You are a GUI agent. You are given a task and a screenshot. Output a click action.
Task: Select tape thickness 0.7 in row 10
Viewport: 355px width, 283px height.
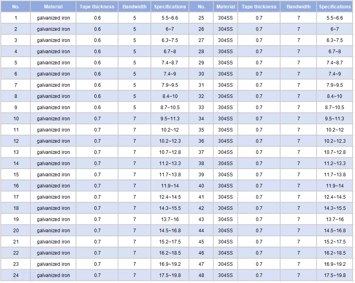pos(97,119)
